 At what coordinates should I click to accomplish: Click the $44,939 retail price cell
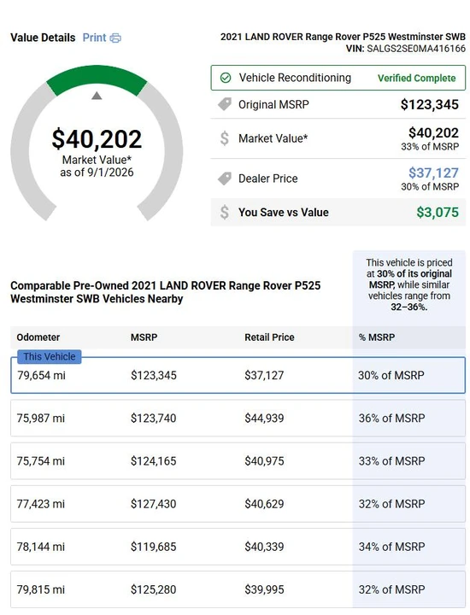[x=264, y=418]
